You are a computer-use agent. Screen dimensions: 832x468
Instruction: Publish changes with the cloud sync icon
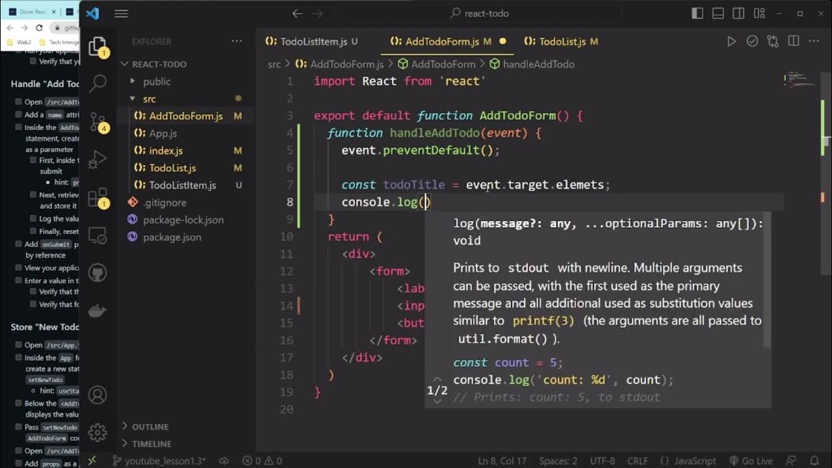point(224,461)
